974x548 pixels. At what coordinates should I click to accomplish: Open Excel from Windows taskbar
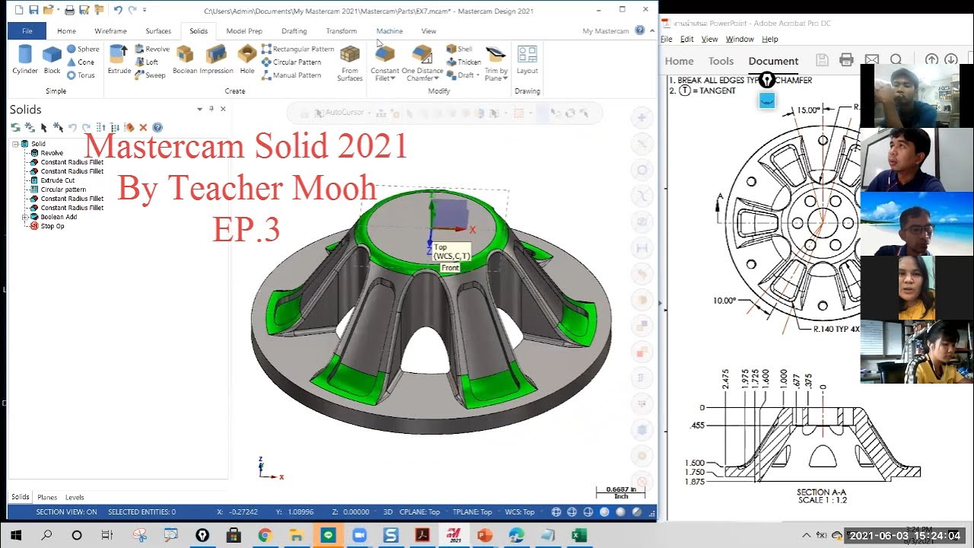click(579, 535)
